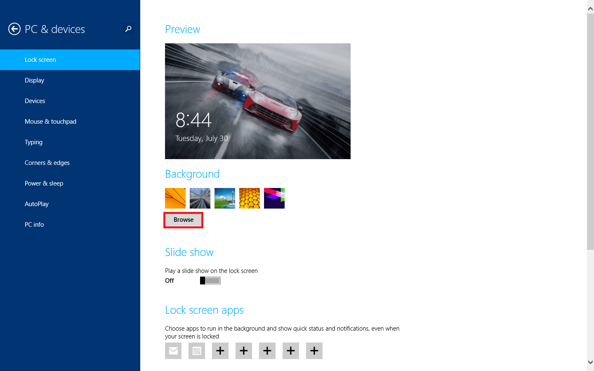594x371 pixels.
Task: Choose the yellow honeycomb background image
Action: point(249,198)
